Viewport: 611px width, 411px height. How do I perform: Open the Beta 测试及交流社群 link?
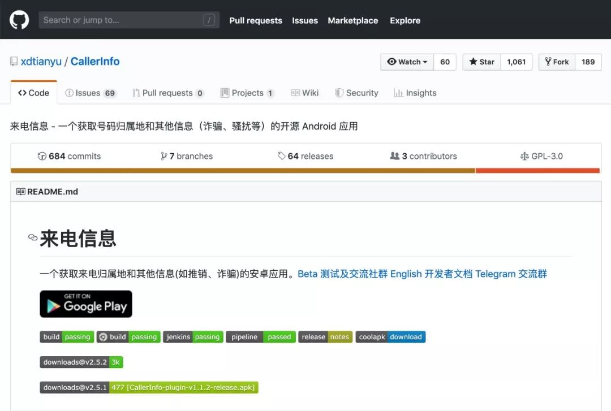[342, 274]
